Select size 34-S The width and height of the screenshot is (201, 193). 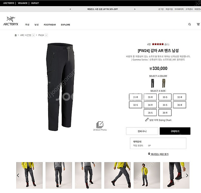[165, 105]
